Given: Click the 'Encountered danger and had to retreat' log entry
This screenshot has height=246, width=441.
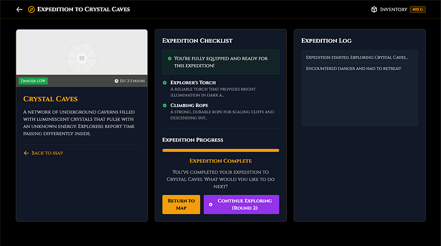Looking at the screenshot, I should 353,69.
